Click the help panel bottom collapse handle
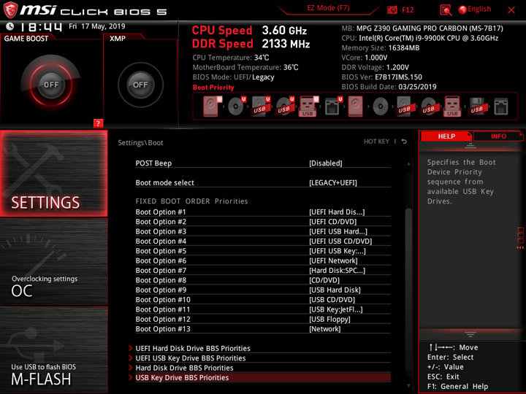This screenshot has height=394, width=526. [x=470, y=334]
